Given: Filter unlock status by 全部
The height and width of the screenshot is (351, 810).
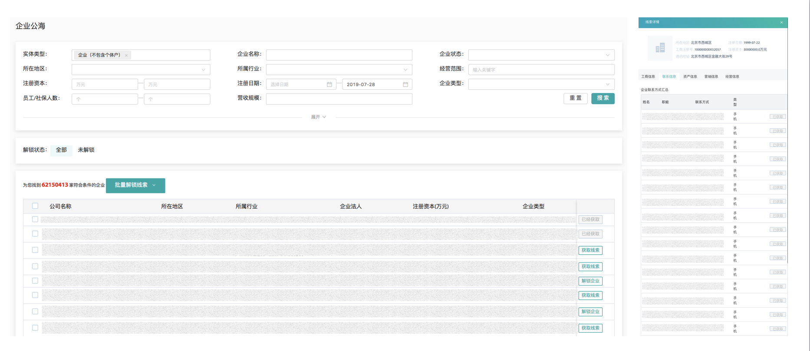Looking at the screenshot, I should coord(61,150).
